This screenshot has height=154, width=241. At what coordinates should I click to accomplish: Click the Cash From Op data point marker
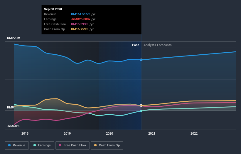click(x=141, y=106)
